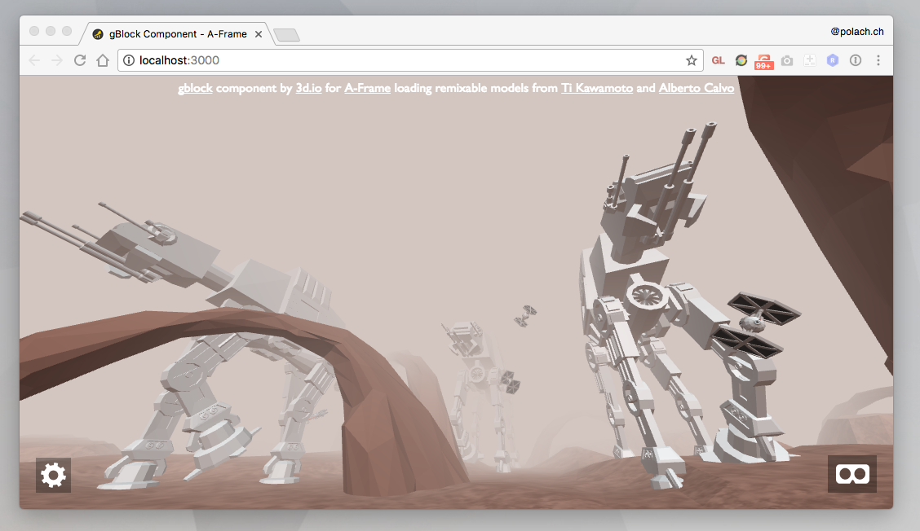Open the 3d.io link

click(x=308, y=88)
